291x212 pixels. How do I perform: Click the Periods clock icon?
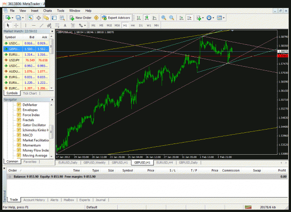click(x=209, y=18)
